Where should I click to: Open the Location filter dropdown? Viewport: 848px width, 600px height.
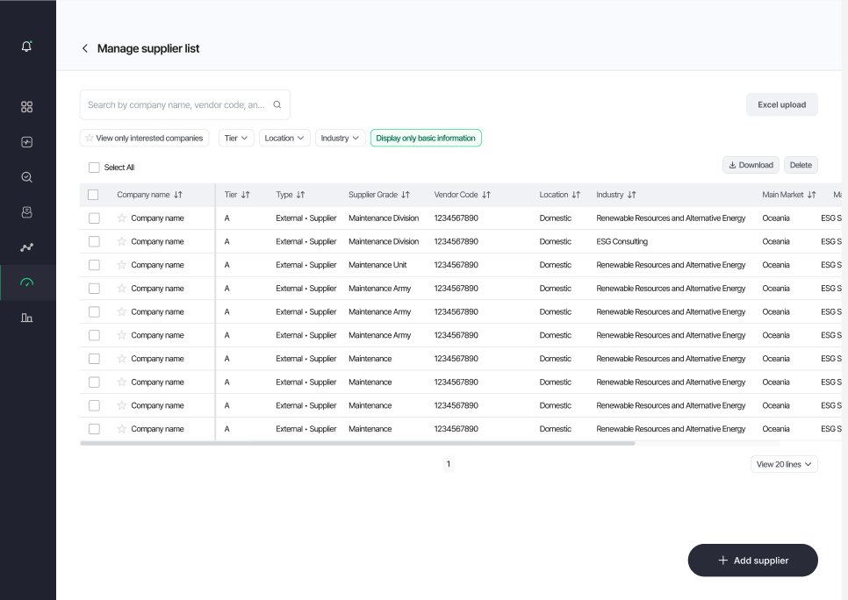click(284, 138)
